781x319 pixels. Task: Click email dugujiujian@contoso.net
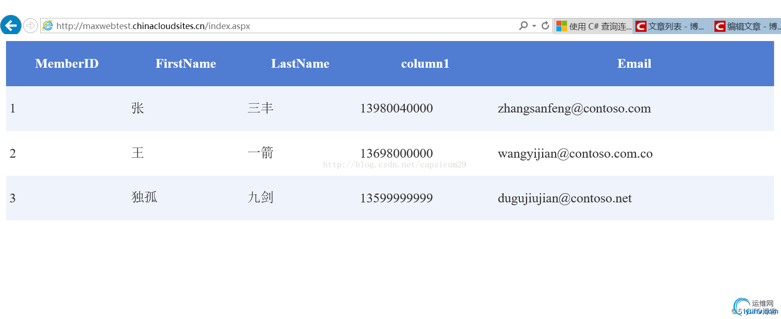(x=565, y=198)
